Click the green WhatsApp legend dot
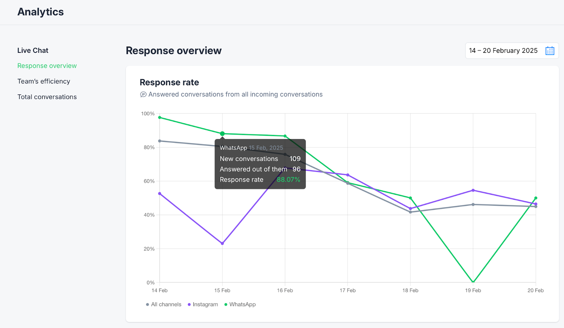The height and width of the screenshot is (328, 564). [x=226, y=305]
